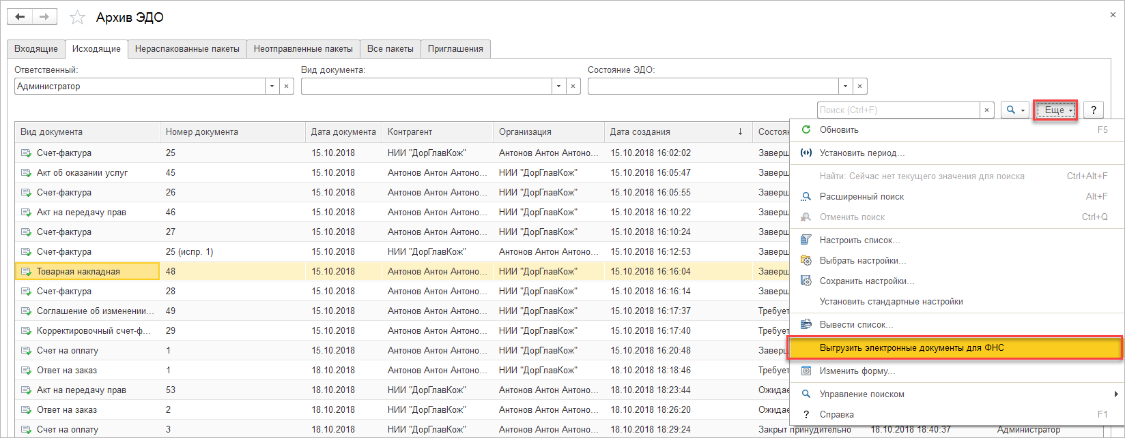Click the Еще button

click(x=1055, y=110)
